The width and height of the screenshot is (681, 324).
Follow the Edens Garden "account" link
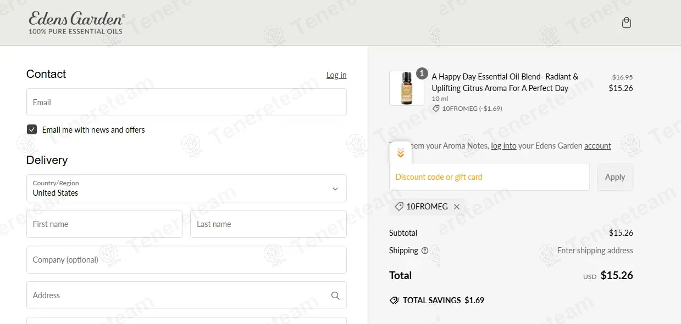(x=597, y=146)
